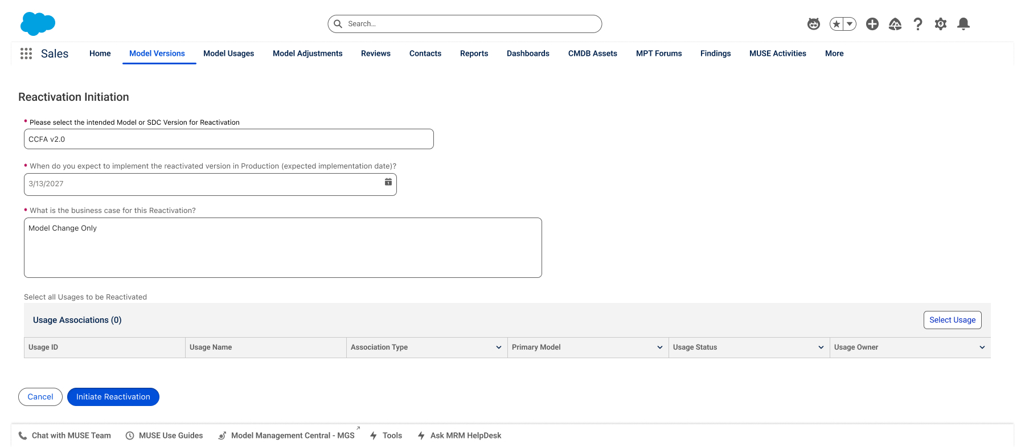Open the CMDB Assets tab
The width and height of the screenshot is (1025, 447).
tap(593, 54)
